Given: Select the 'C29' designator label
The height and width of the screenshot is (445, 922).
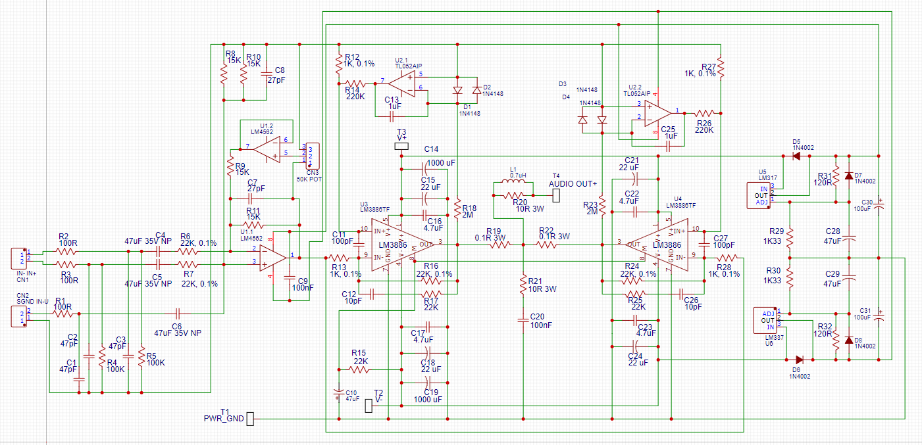Looking at the screenshot, I should click(833, 273).
